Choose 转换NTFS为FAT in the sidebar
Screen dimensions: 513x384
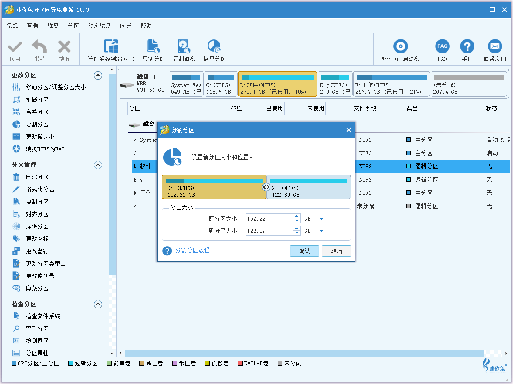[x=45, y=149]
